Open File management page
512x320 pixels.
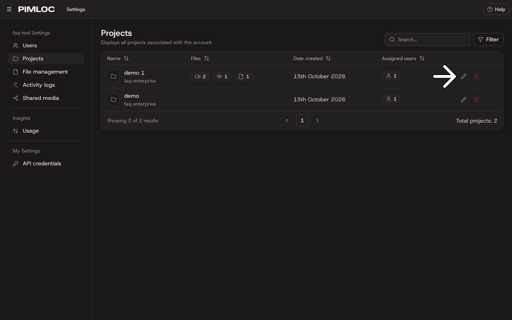pos(46,72)
